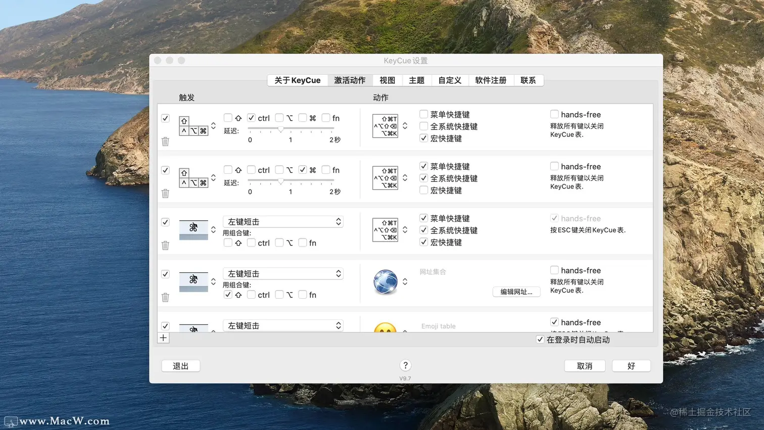The image size is (764, 430).
Task: Change action type stepper beside globe icon
Action: (405, 282)
